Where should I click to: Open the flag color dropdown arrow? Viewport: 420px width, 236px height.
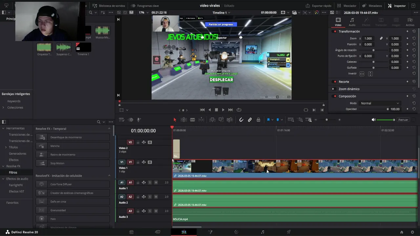(272, 120)
